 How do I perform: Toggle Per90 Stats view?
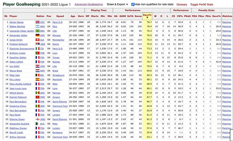tap(201, 5)
